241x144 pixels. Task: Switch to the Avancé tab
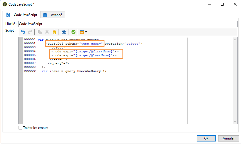pos(53,15)
